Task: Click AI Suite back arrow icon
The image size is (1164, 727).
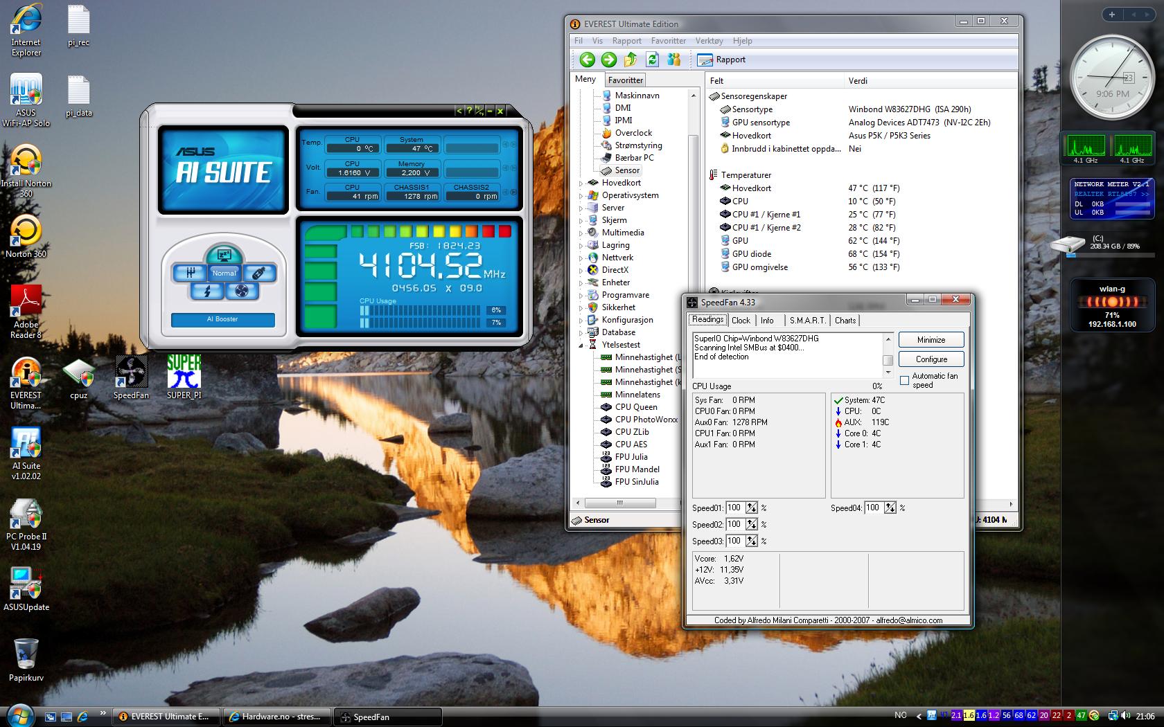Action: pyautogui.click(x=459, y=111)
